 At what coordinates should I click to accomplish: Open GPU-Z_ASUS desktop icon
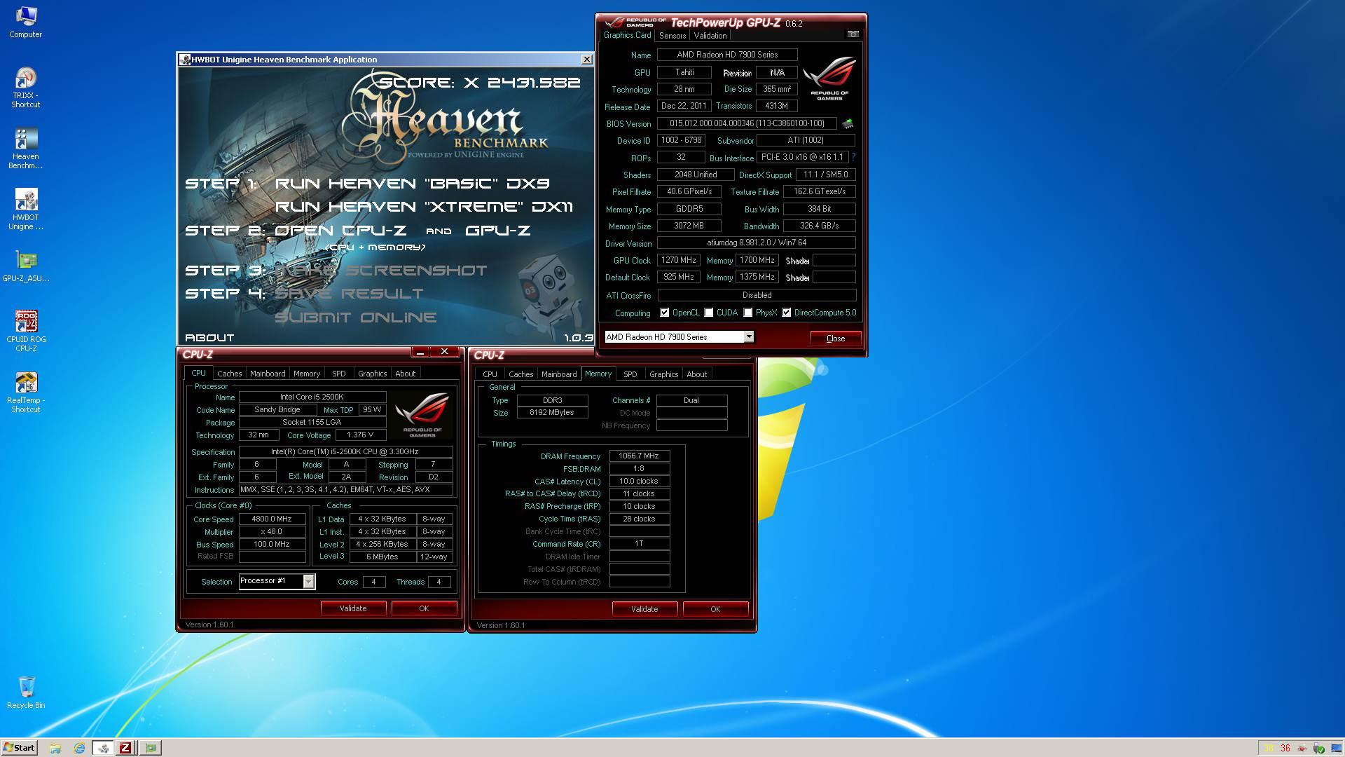coord(26,266)
